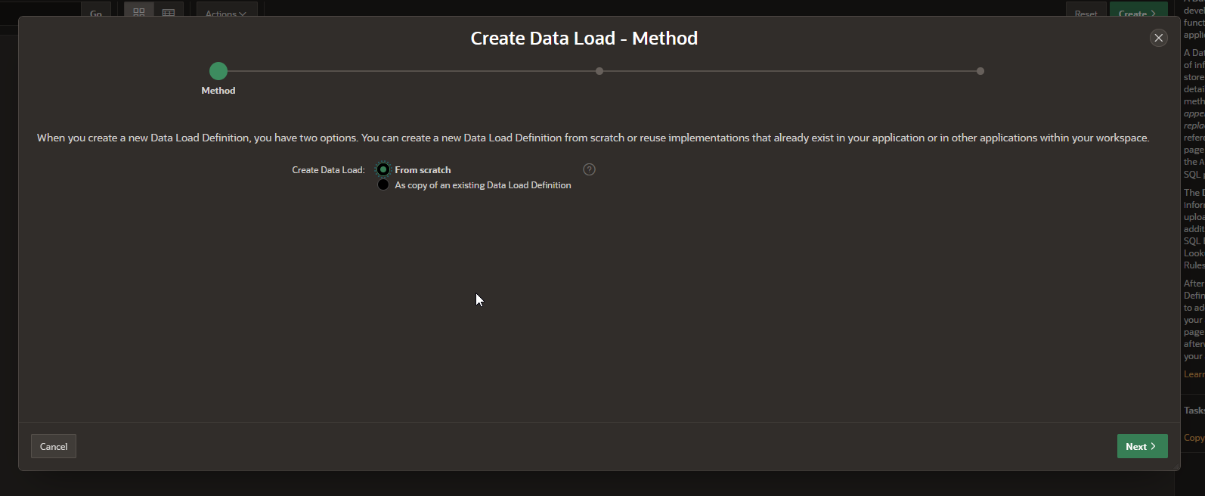The height and width of the screenshot is (496, 1205).
Task: Click the Reset button behind the dialog
Action: click(x=1086, y=11)
